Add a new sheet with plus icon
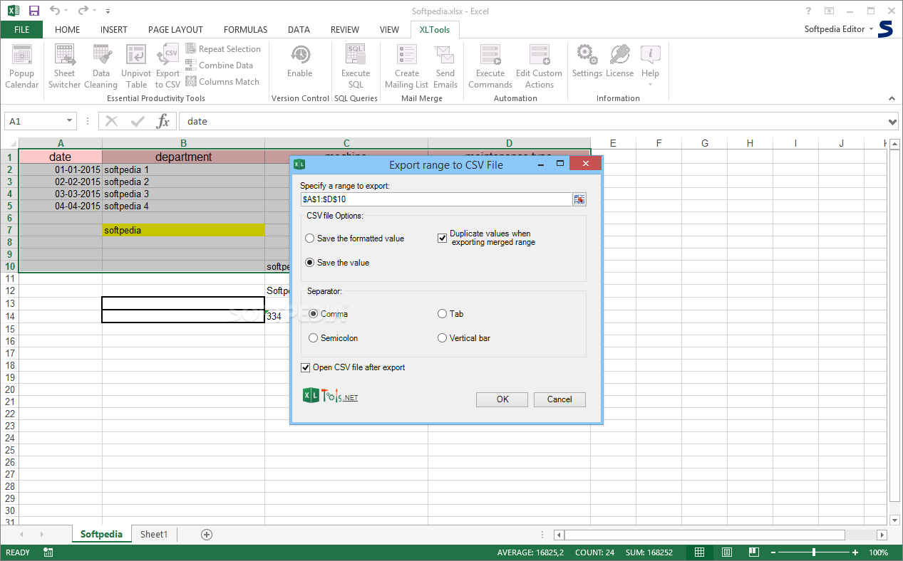903x561 pixels. [207, 534]
